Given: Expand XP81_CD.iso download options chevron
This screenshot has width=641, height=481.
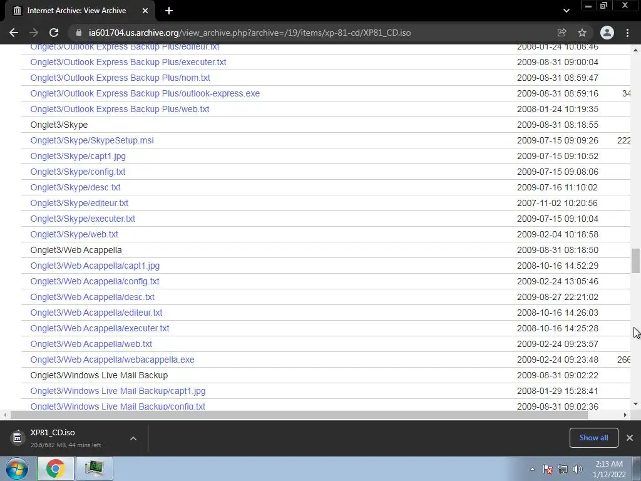Looking at the screenshot, I should pos(133,438).
